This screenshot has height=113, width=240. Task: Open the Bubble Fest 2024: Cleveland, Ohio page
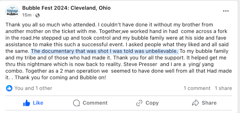[x=66, y=8]
